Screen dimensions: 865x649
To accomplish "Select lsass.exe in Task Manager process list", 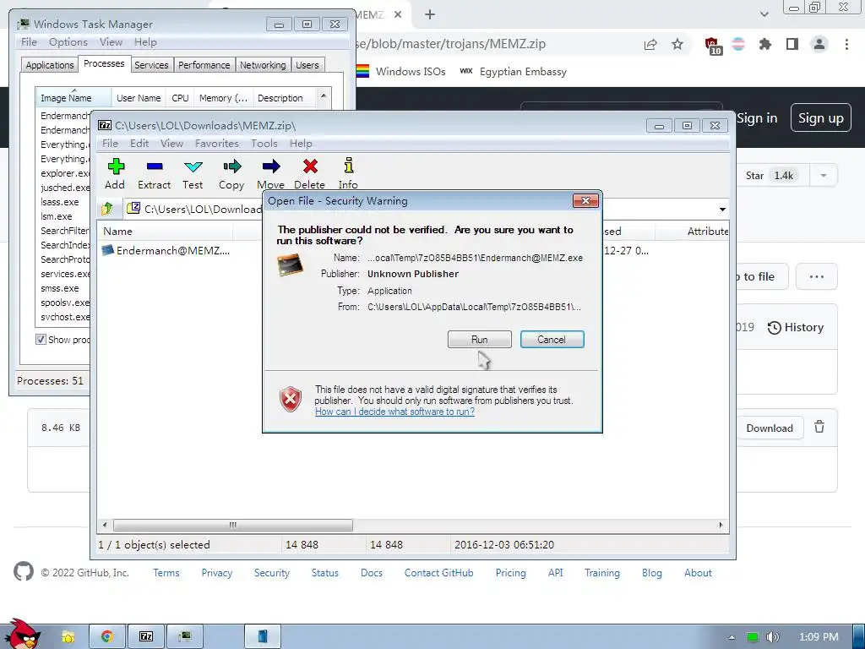I will pos(60,202).
